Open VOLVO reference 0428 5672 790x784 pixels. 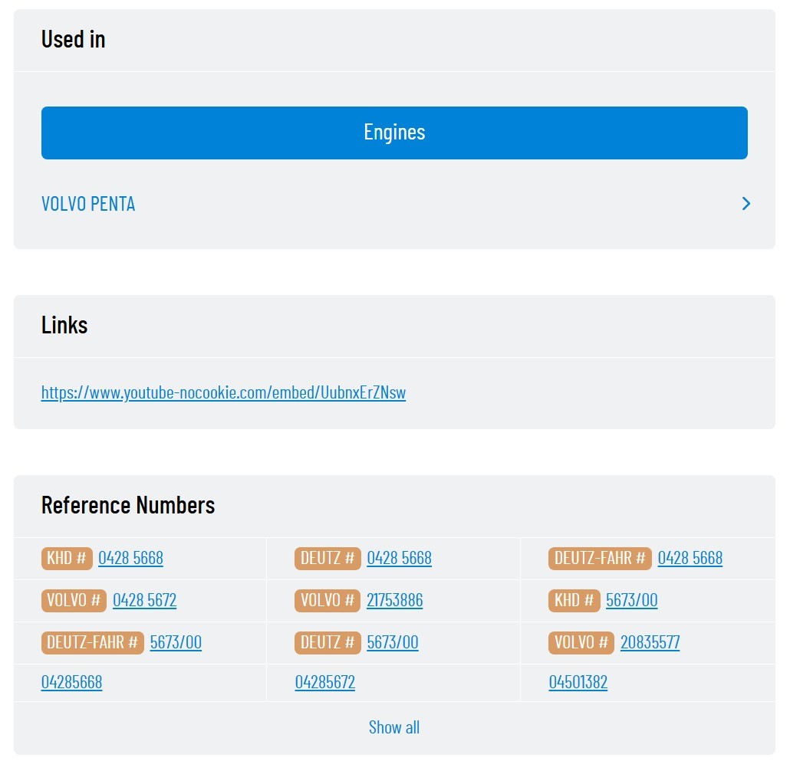[x=145, y=600]
